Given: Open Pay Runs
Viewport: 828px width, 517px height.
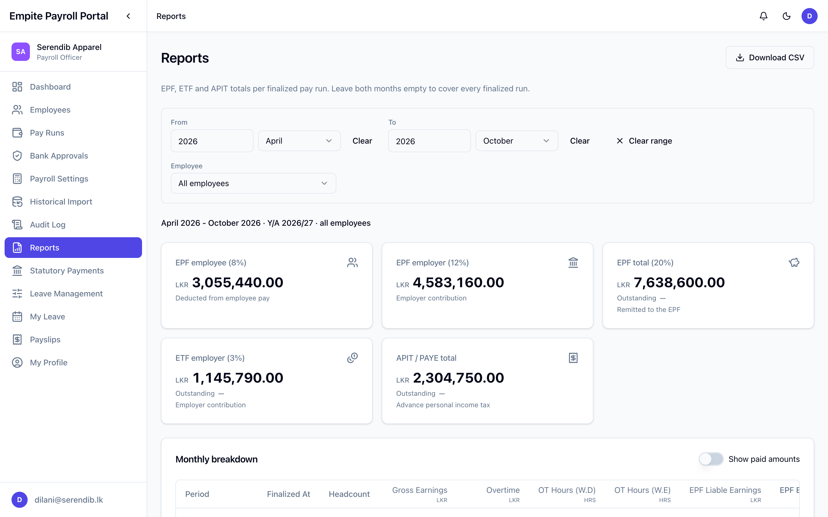Looking at the screenshot, I should 73,133.
